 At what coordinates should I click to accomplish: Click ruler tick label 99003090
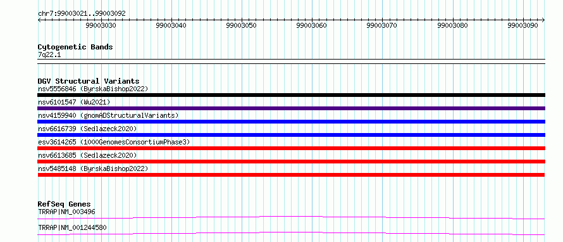[523, 26]
